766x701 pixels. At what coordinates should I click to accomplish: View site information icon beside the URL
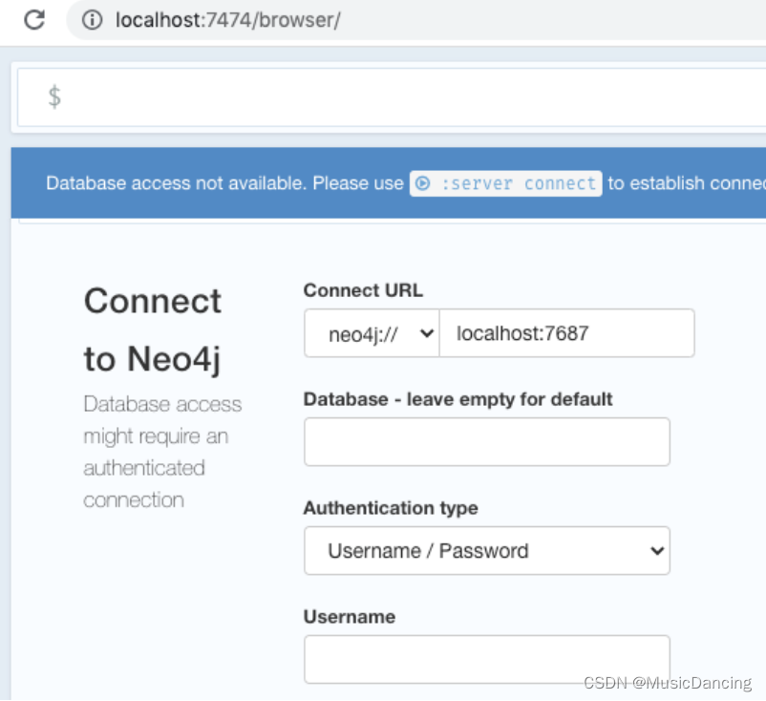click(x=92, y=20)
